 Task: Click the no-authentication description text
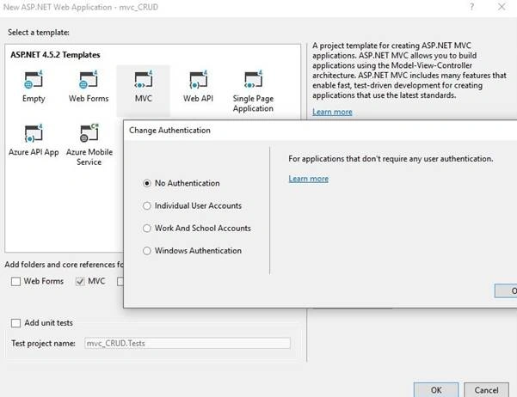click(391, 159)
